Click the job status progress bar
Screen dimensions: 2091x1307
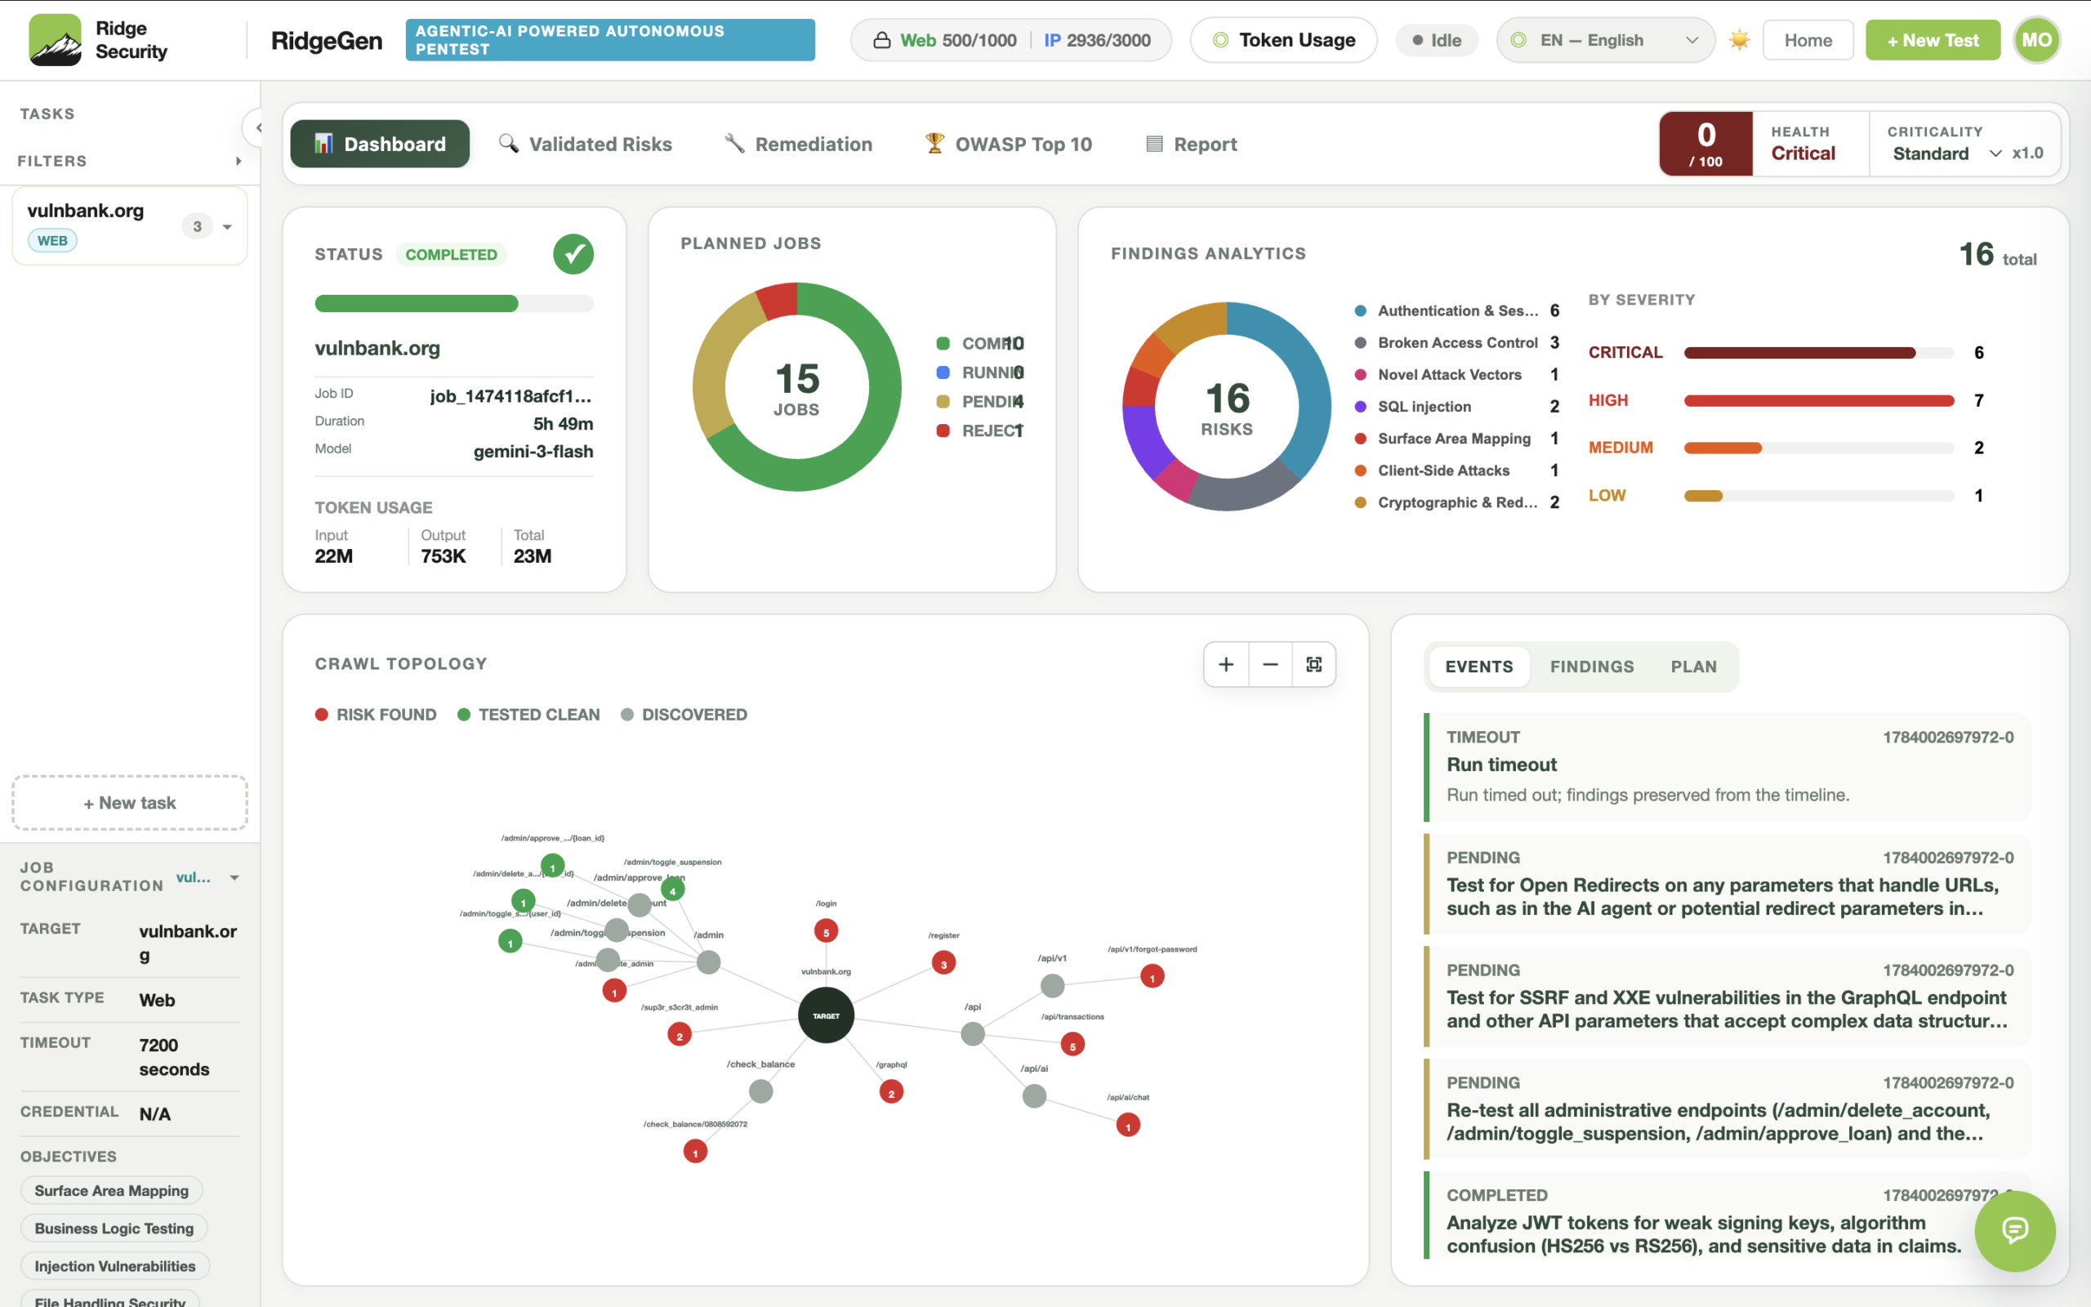pyautogui.click(x=453, y=303)
